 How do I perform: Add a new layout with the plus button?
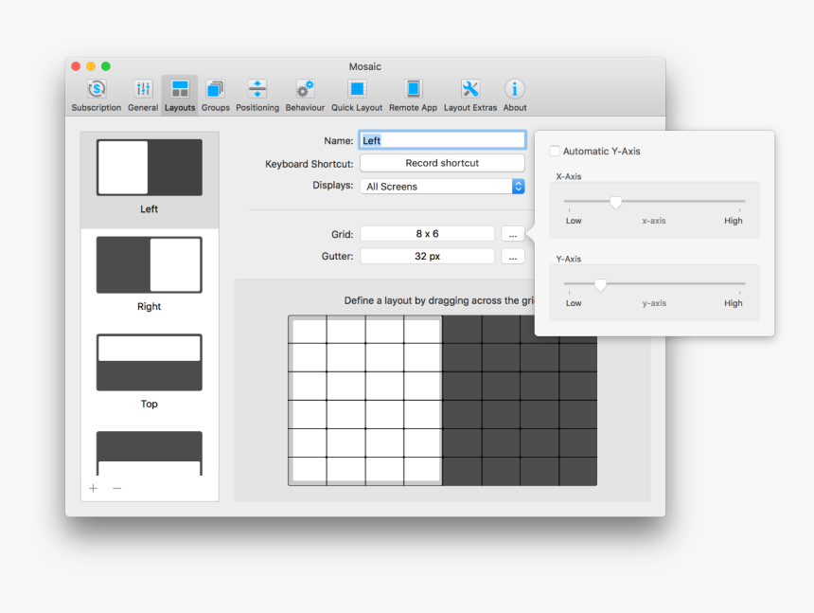[x=93, y=488]
